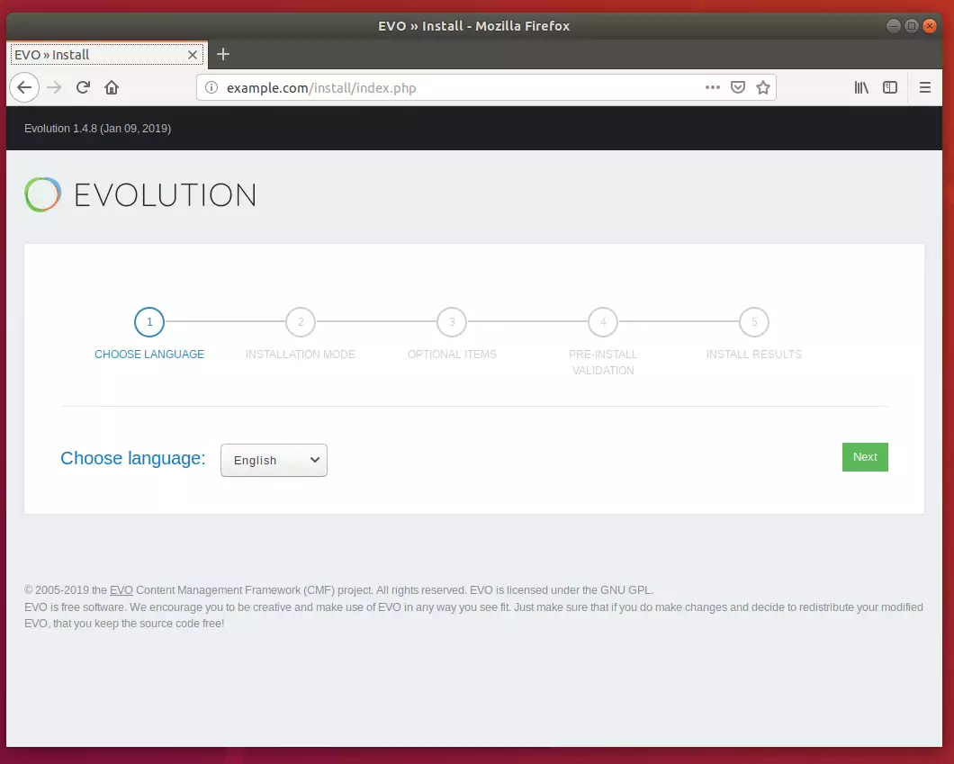Maximize the Firefox window
The height and width of the screenshot is (764, 954).
click(912, 25)
